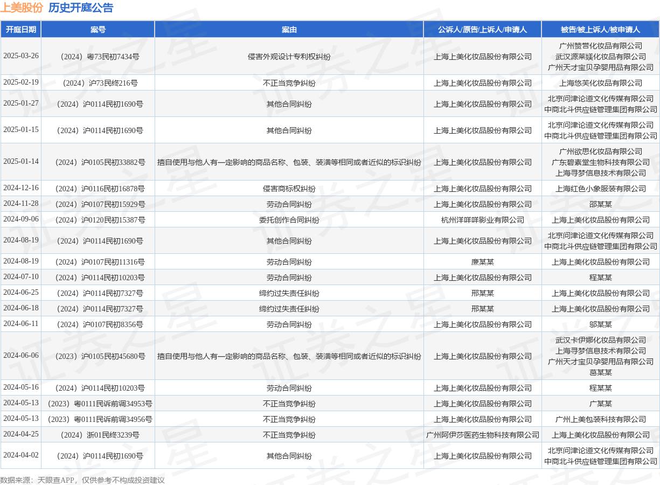Select case number （2024）沪0105民初33882号
The width and height of the screenshot is (660, 485).
click(x=98, y=162)
